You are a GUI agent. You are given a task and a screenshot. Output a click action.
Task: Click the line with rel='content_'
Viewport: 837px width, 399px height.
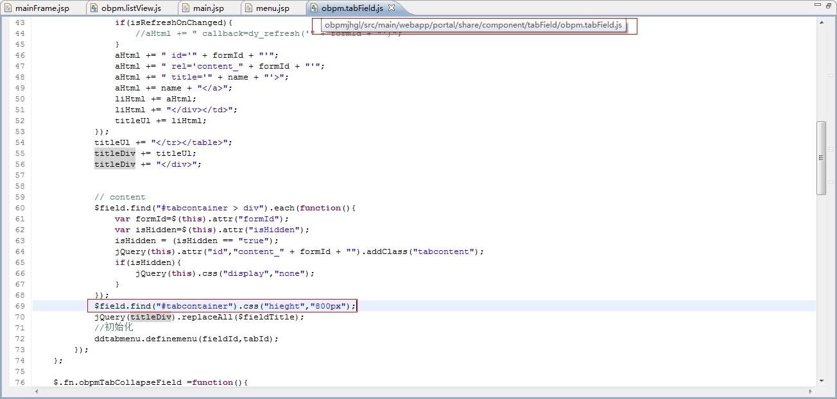[x=220, y=66]
